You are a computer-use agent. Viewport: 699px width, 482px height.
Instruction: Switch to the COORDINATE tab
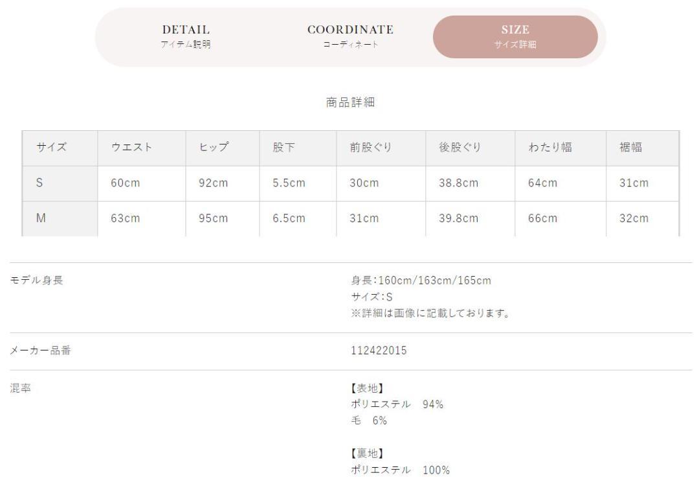click(x=350, y=36)
